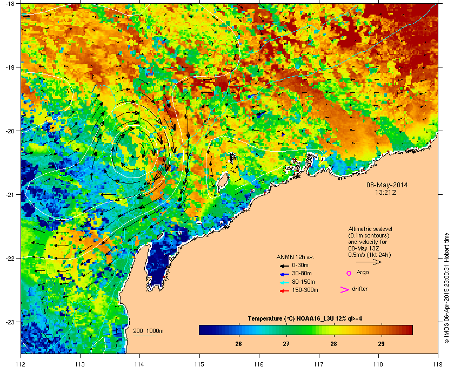Click the green colorbar region at 27

coord(286,330)
